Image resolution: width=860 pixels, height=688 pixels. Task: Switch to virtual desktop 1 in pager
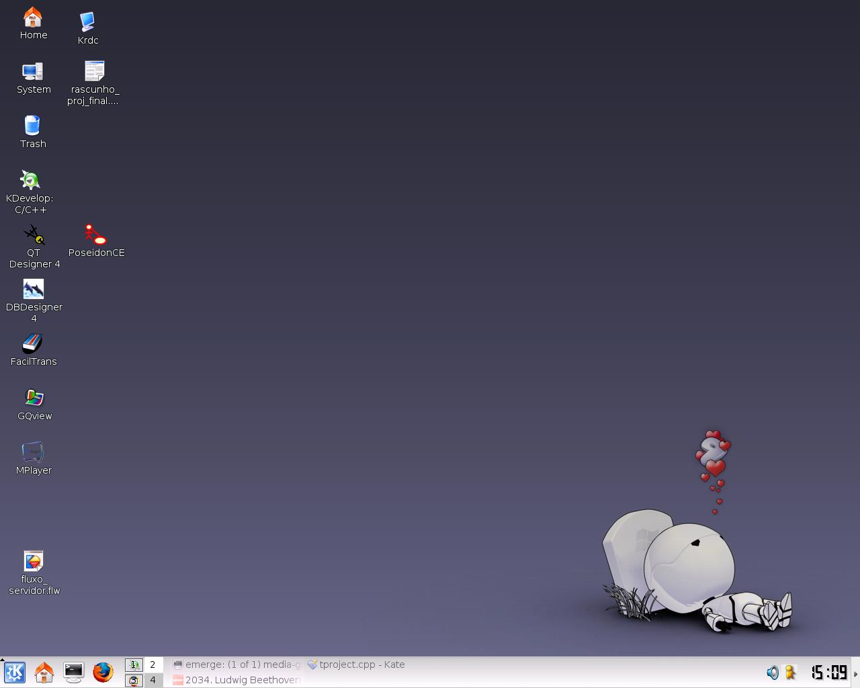134,664
